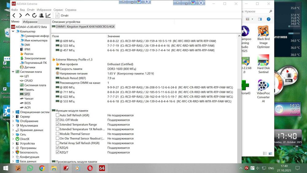Open Black Bird Image Optimizer shortcut
Viewport: 307px width, 173px height.
[263, 37]
